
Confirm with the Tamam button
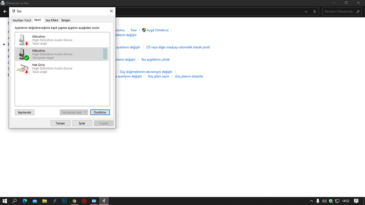(60, 123)
